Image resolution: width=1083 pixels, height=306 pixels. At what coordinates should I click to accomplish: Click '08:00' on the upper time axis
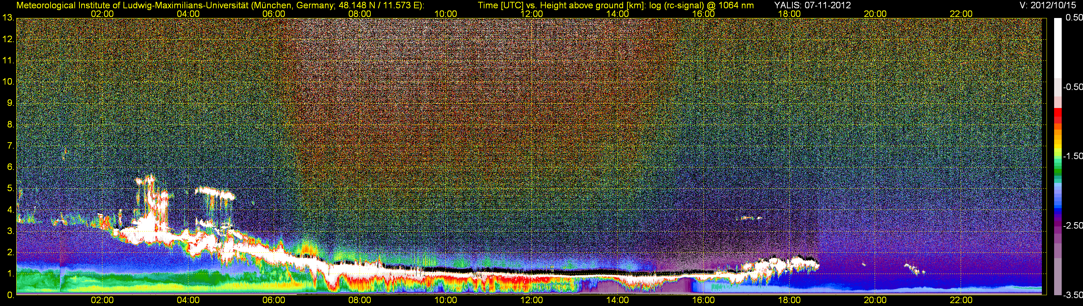coord(360,14)
